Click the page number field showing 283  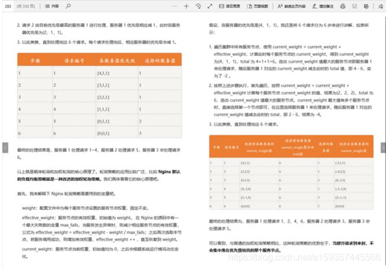pyautogui.click(x=8, y=6)
